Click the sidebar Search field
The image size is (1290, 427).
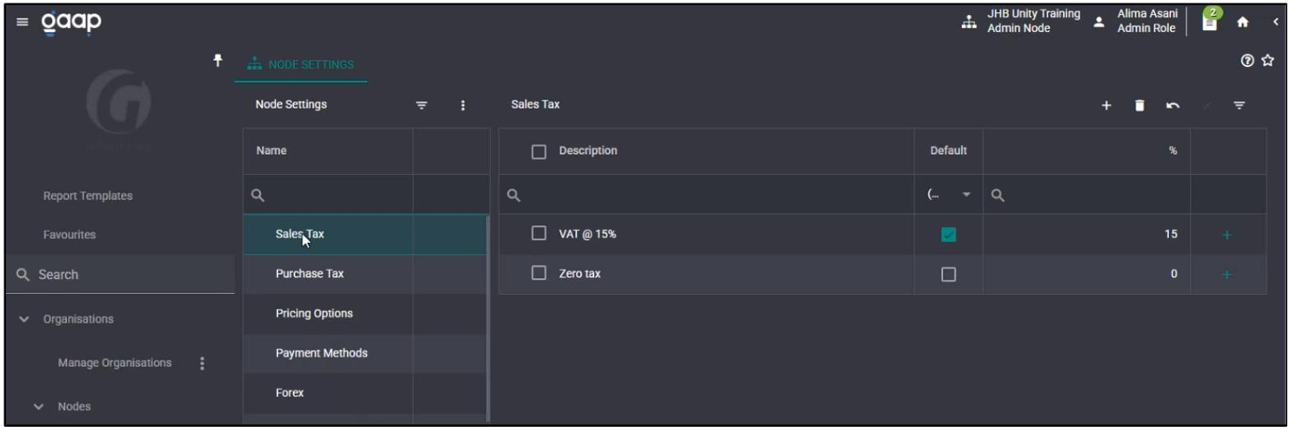point(117,275)
